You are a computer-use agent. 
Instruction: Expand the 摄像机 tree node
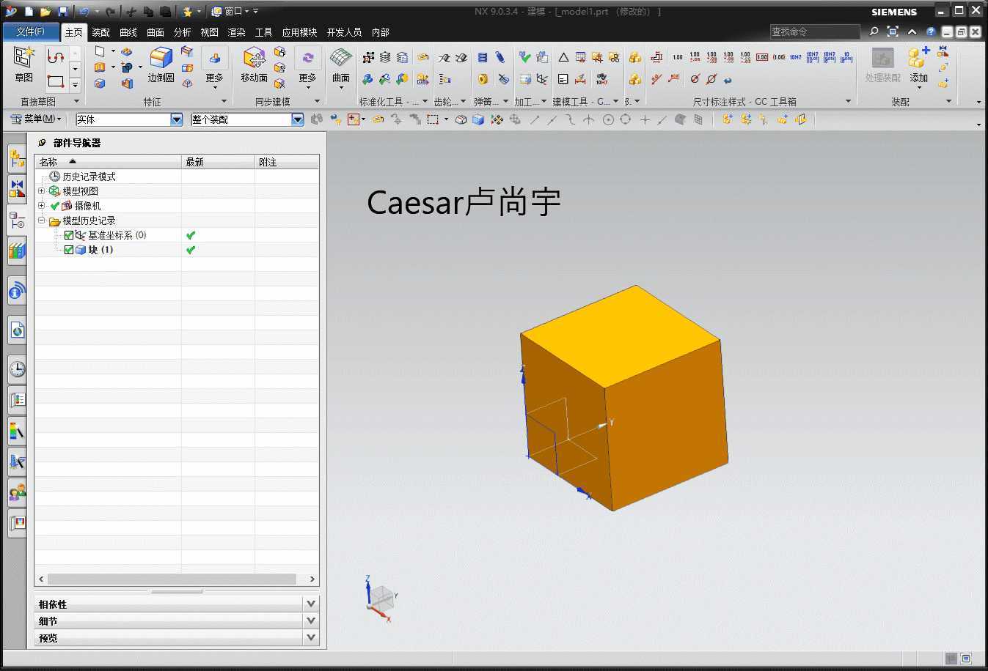tap(42, 206)
